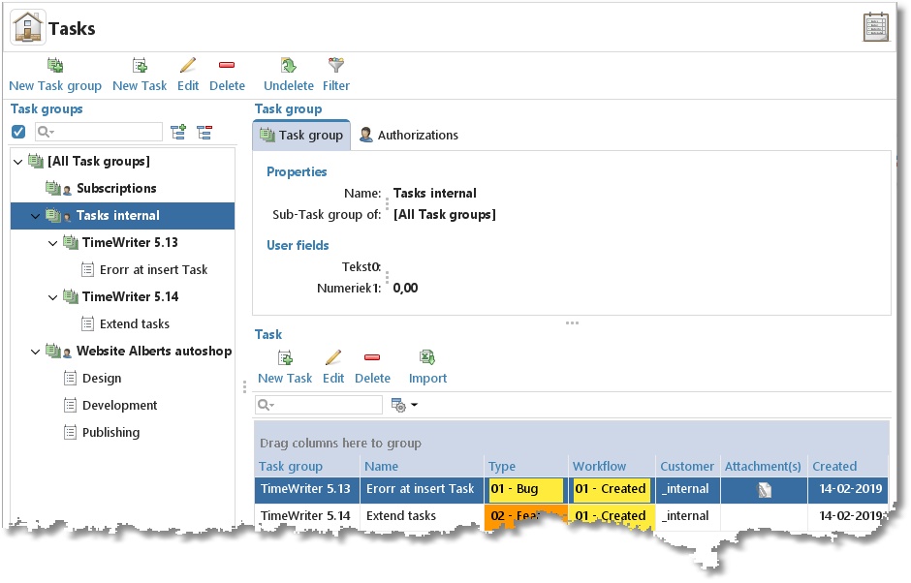Collapse the Website Alberts autoshop group
Screen dimensions: 911x583
[36, 352]
